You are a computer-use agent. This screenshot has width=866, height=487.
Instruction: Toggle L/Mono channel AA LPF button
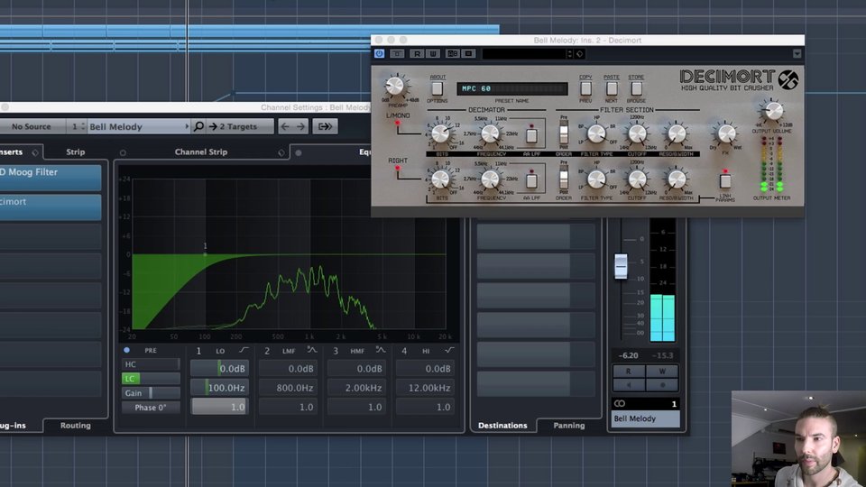click(531, 134)
